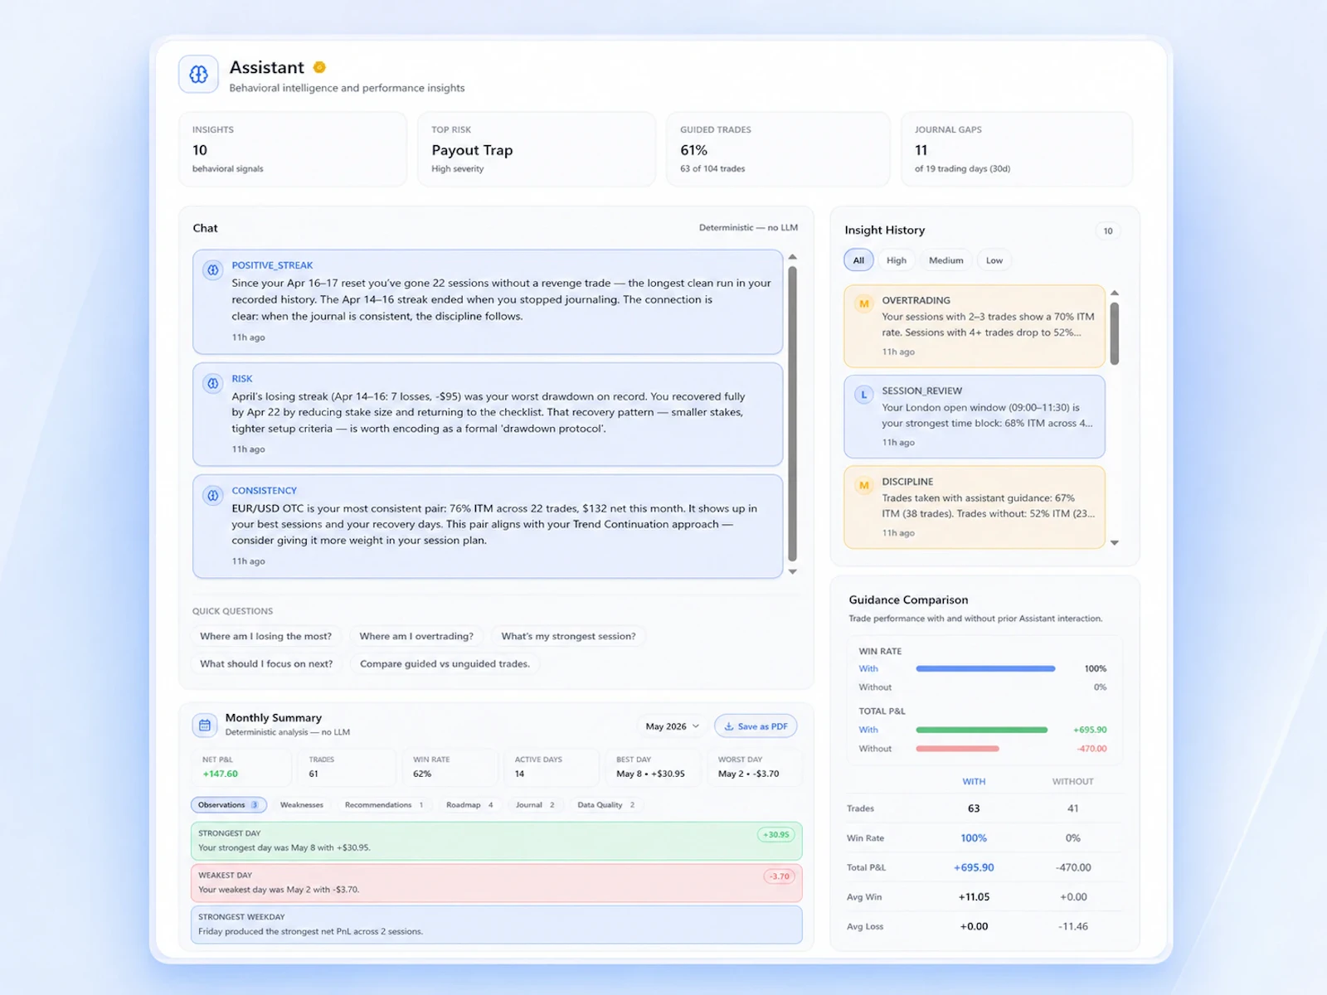Filter insight history to Medium severity
This screenshot has height=995, width=1327.
click(946, 260)
